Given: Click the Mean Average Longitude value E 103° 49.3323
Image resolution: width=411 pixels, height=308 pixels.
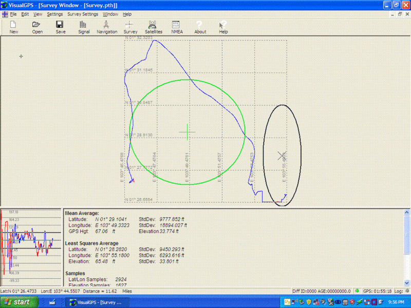Looking at the screenshot, I should [112, 225].
